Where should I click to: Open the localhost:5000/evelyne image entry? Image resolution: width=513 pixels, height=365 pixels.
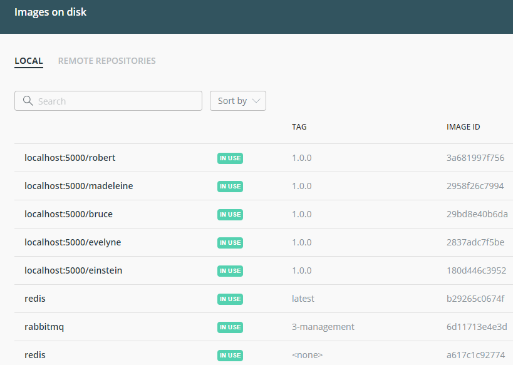click(x=73, y=242)
